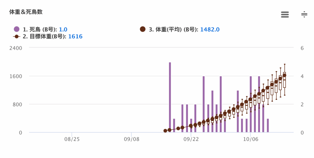Click the purple 死鳥 legend circle

(x=17, y=29)
